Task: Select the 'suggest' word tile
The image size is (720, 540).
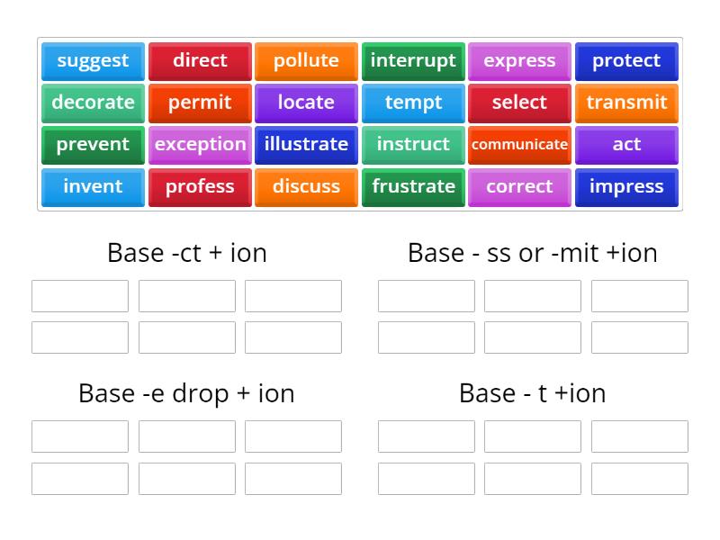Action: pyautogui.click(x=93, y=61)
